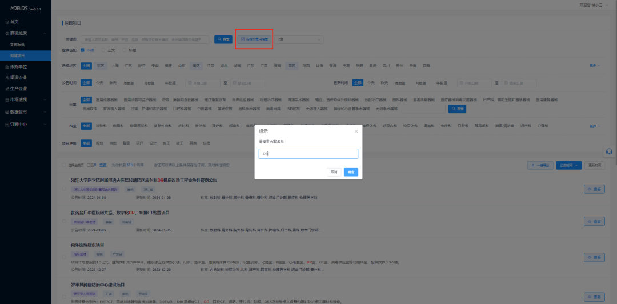Click 更新时间 end date field

519,83
